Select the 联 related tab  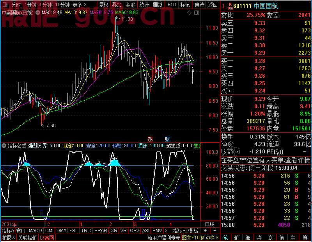pyautogui.click(x=270, y=238)
